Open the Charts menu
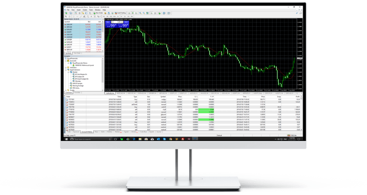The width and height of the screenshot is (367, 195). click(x=85, y=10)
